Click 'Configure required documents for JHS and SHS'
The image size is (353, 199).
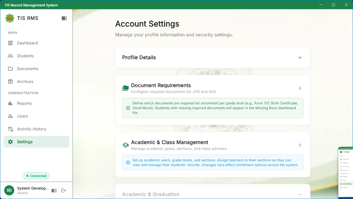point(173,92)
